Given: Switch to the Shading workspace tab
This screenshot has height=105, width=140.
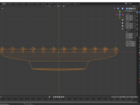Looking at the screenshot, I should [x=37, y=4].
